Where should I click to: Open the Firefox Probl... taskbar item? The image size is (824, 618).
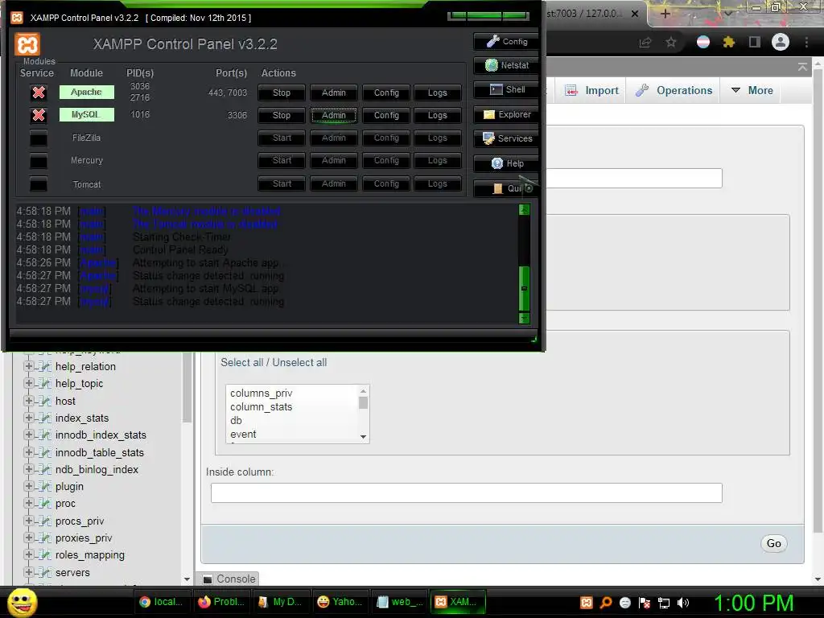[x=221, y=602]
